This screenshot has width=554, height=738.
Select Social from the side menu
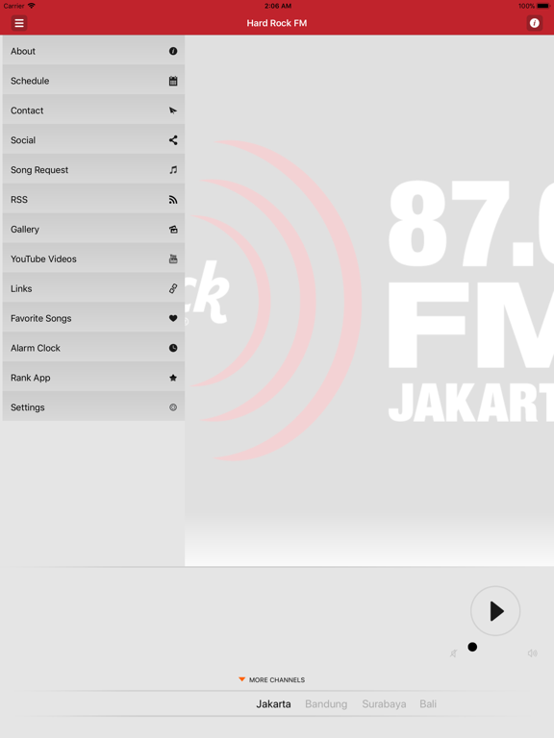point(93,139)
